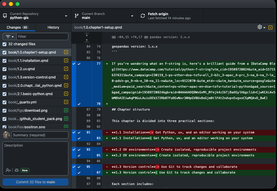Click added-file icon beside github_student_pack.png

point(66,119)
